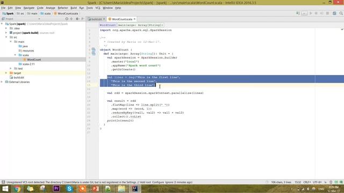Open the View menu
Screen dimensions: 344x193
pos(18,8)
